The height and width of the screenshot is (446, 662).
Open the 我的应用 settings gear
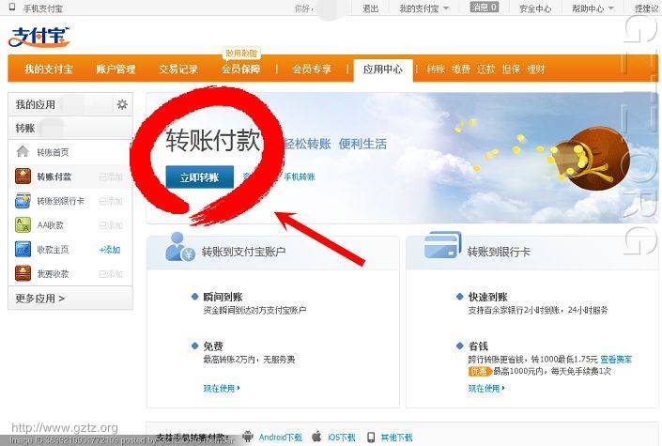coord(122,104)
